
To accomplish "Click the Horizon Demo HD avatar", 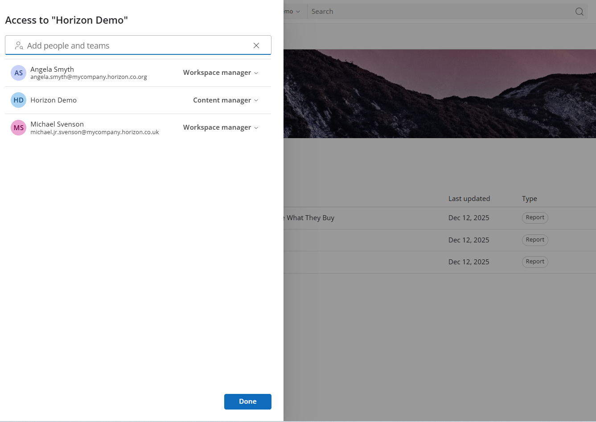I will pyautogui.click(x=18, y=100).
